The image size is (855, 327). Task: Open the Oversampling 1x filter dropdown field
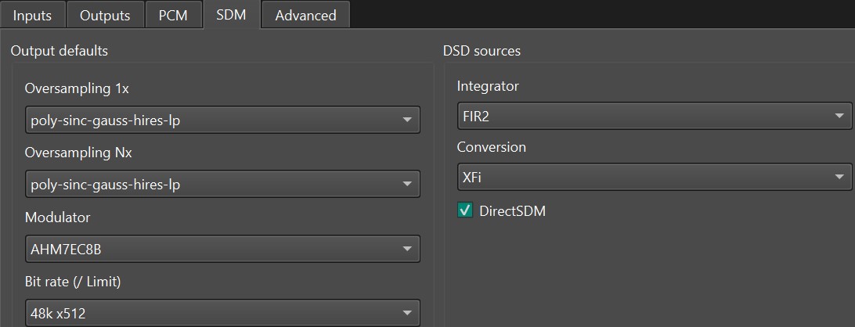pyautogui.click(x=211, y=120)
